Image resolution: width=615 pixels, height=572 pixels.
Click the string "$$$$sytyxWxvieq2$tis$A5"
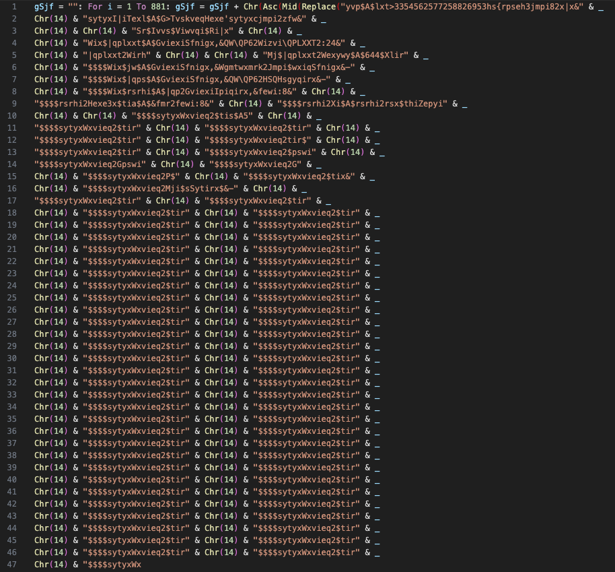(x=192, y=117)
